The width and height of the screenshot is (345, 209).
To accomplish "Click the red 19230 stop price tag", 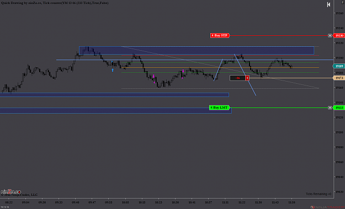I will (x=338, y=35).
